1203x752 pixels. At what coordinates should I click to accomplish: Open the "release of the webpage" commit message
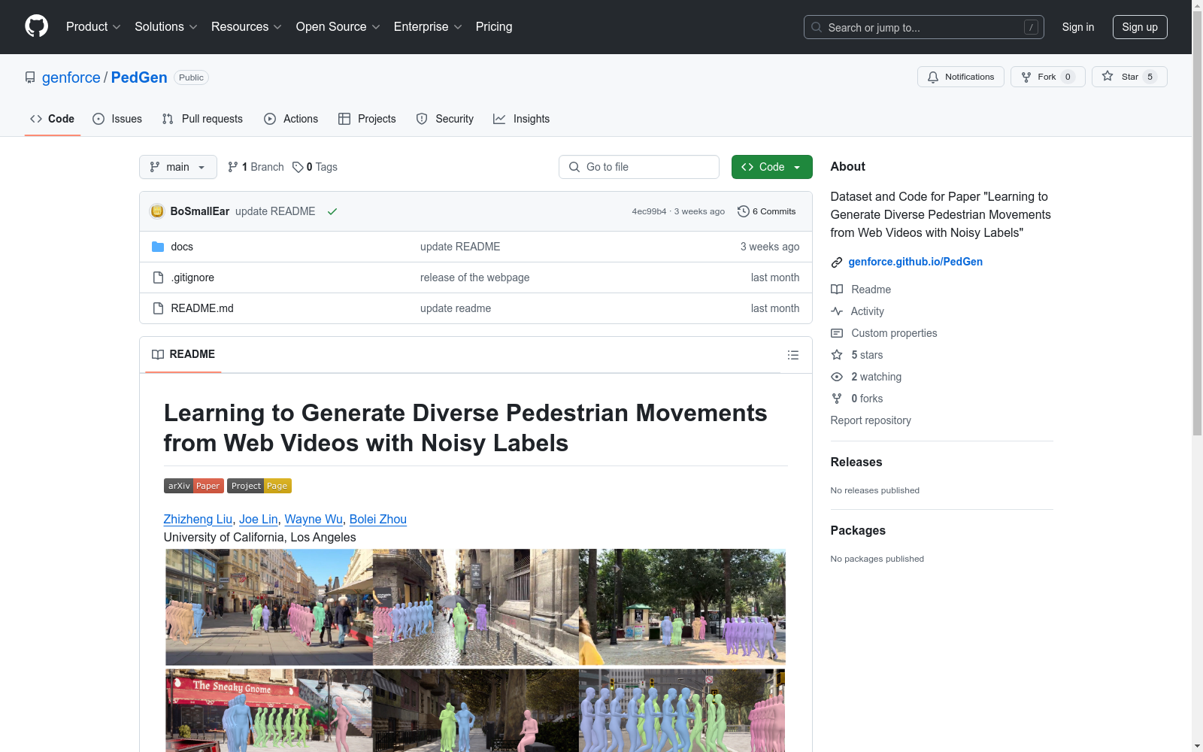[x=474, y=277]
